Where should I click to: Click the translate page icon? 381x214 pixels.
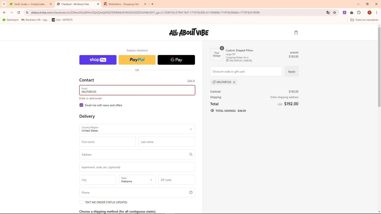tap(328, 12)
